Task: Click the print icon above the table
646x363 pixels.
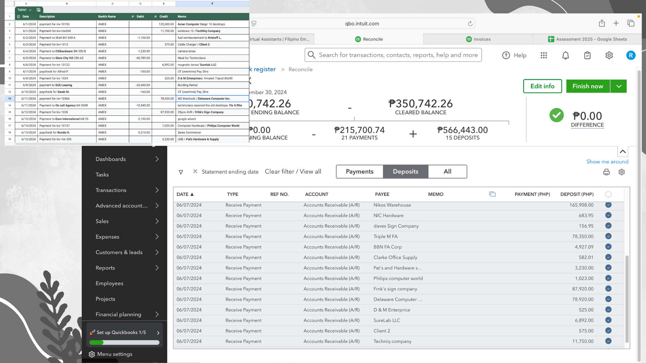Action: tap(606, 172)
